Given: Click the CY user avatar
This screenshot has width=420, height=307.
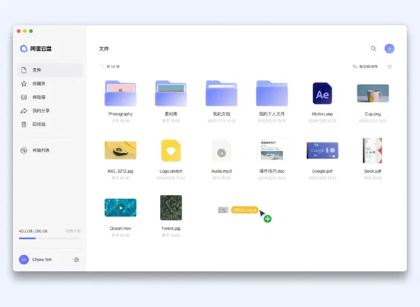Looking at the screenshot, I should coord(24,260).
